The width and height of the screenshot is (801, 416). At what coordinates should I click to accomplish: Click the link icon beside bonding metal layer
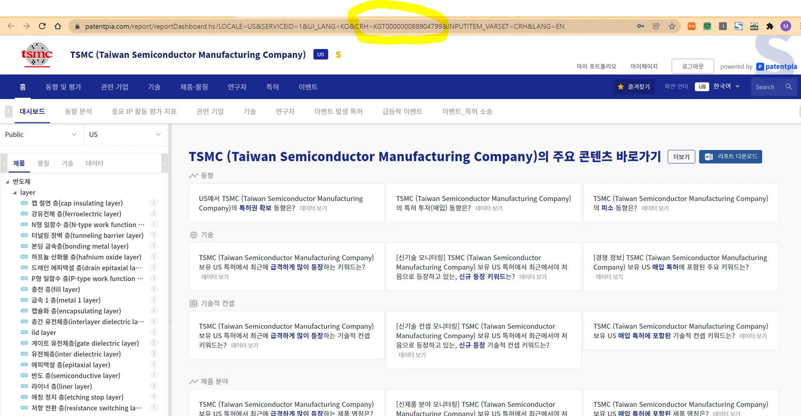(x=24, y=246)
